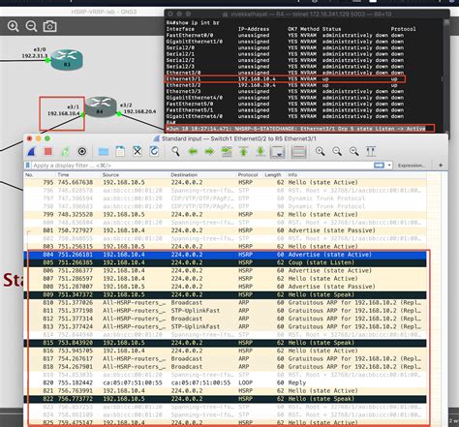459x427 pixels.
Task: Jump to first packet icon
Action: [244, 151]
